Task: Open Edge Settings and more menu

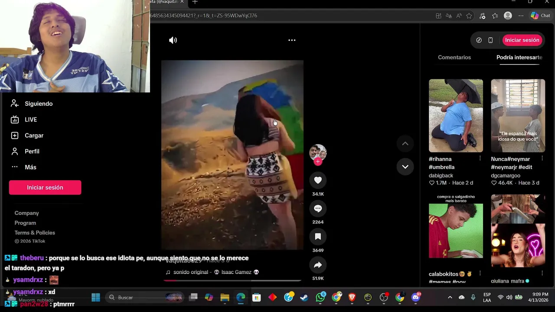Action: [x=521, y=16]
